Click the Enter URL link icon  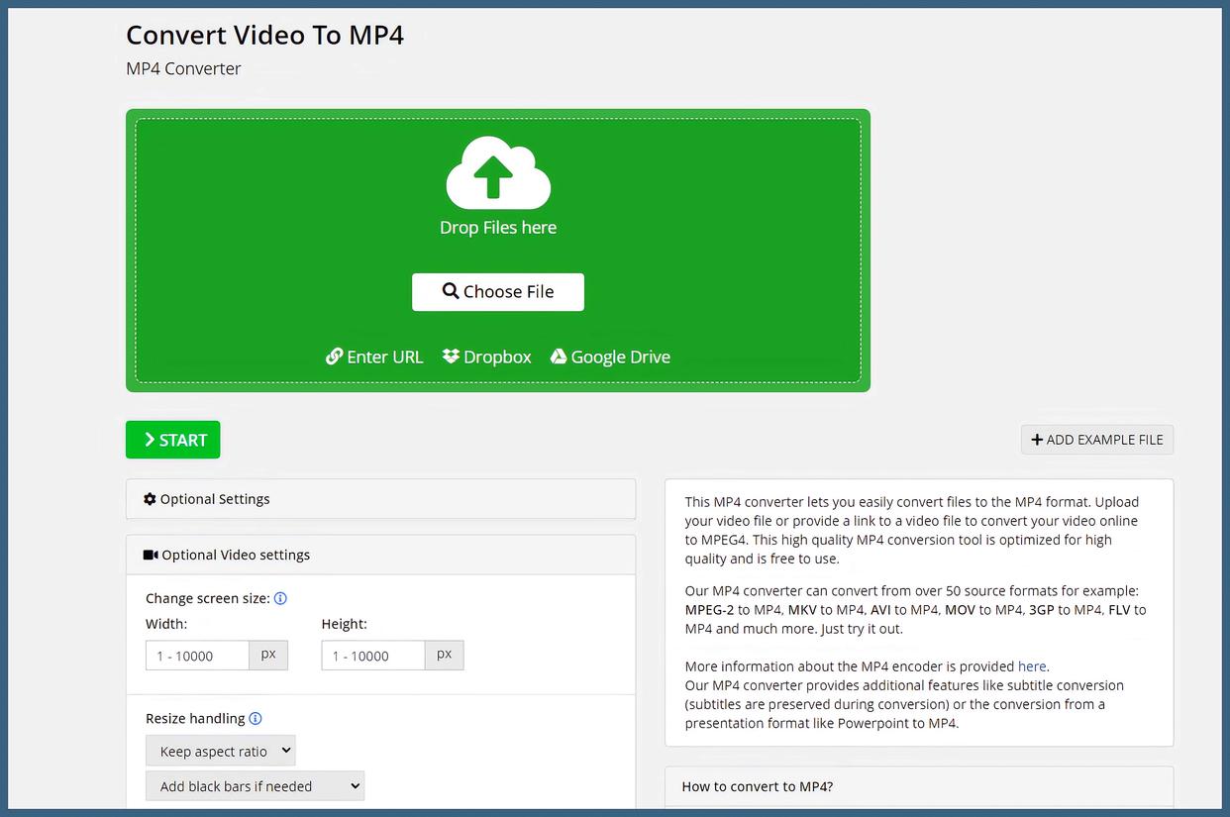click(337, 356)
